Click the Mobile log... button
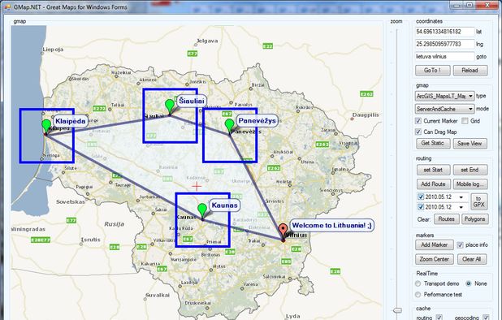 (470, 184)
